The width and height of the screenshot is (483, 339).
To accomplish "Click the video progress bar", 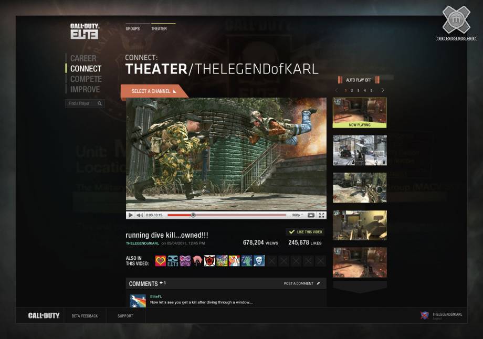I will [x=227, y=215].
